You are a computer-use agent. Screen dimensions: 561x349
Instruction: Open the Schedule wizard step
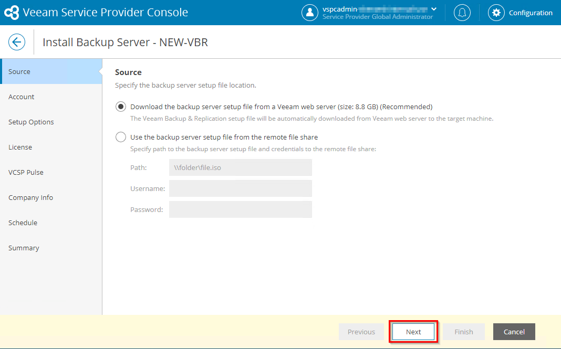51,223
